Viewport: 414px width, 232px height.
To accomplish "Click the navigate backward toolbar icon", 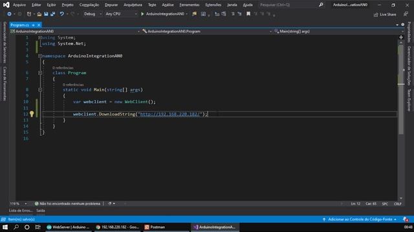I will 9,14.
